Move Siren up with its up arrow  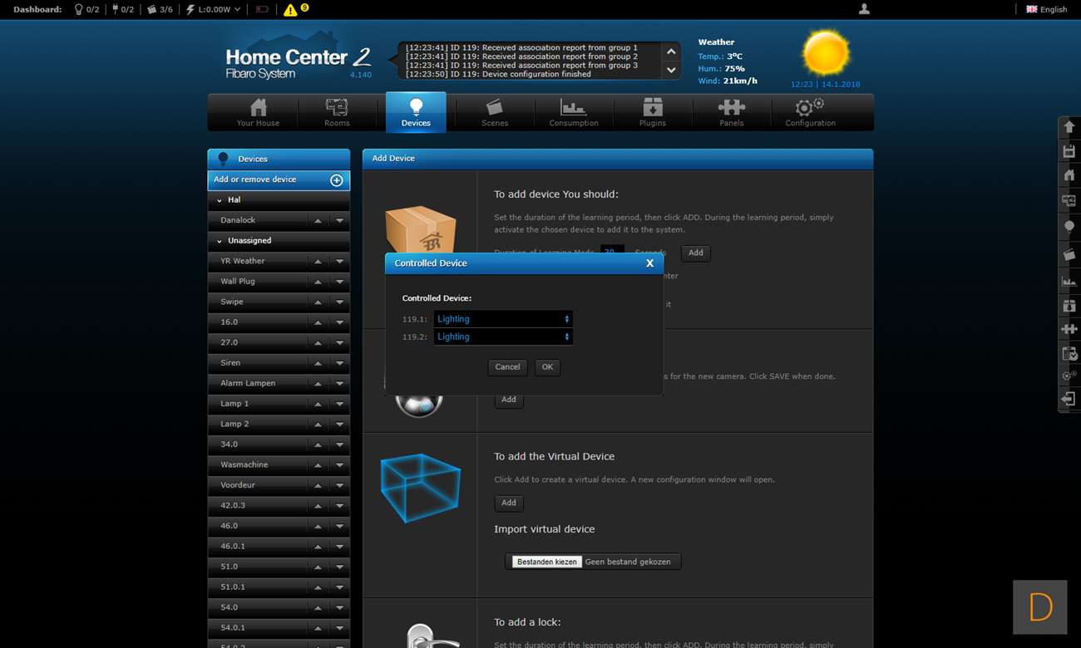(318, 363)
